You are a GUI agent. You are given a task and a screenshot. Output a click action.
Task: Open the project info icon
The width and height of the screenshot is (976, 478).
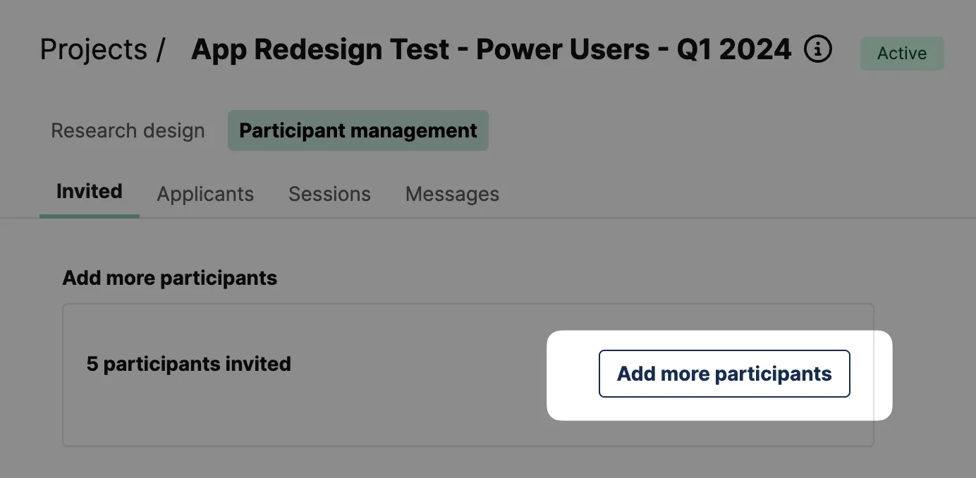(818, 49)
